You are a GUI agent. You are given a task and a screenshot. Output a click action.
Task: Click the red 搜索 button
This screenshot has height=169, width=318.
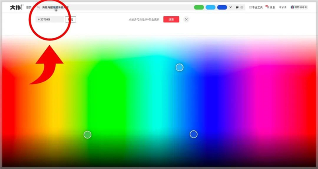click(171, 19)
